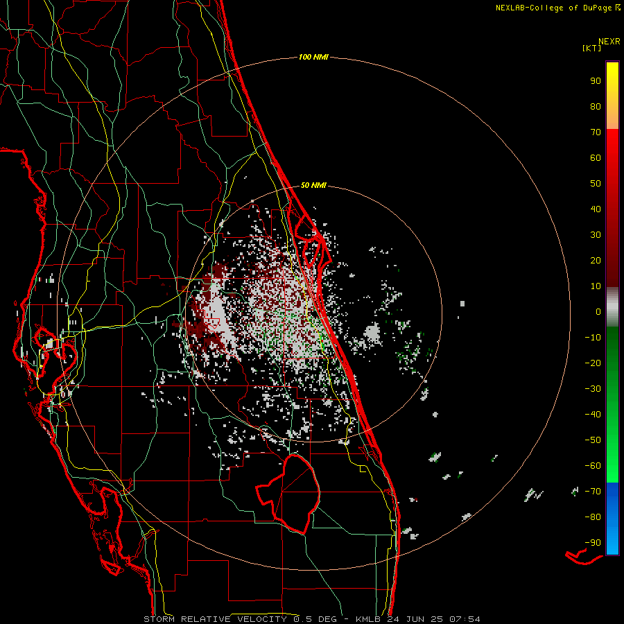Click the 50 NMI range ring label
Viewport: 624px width, 624px height.
[x=313, y=185]
